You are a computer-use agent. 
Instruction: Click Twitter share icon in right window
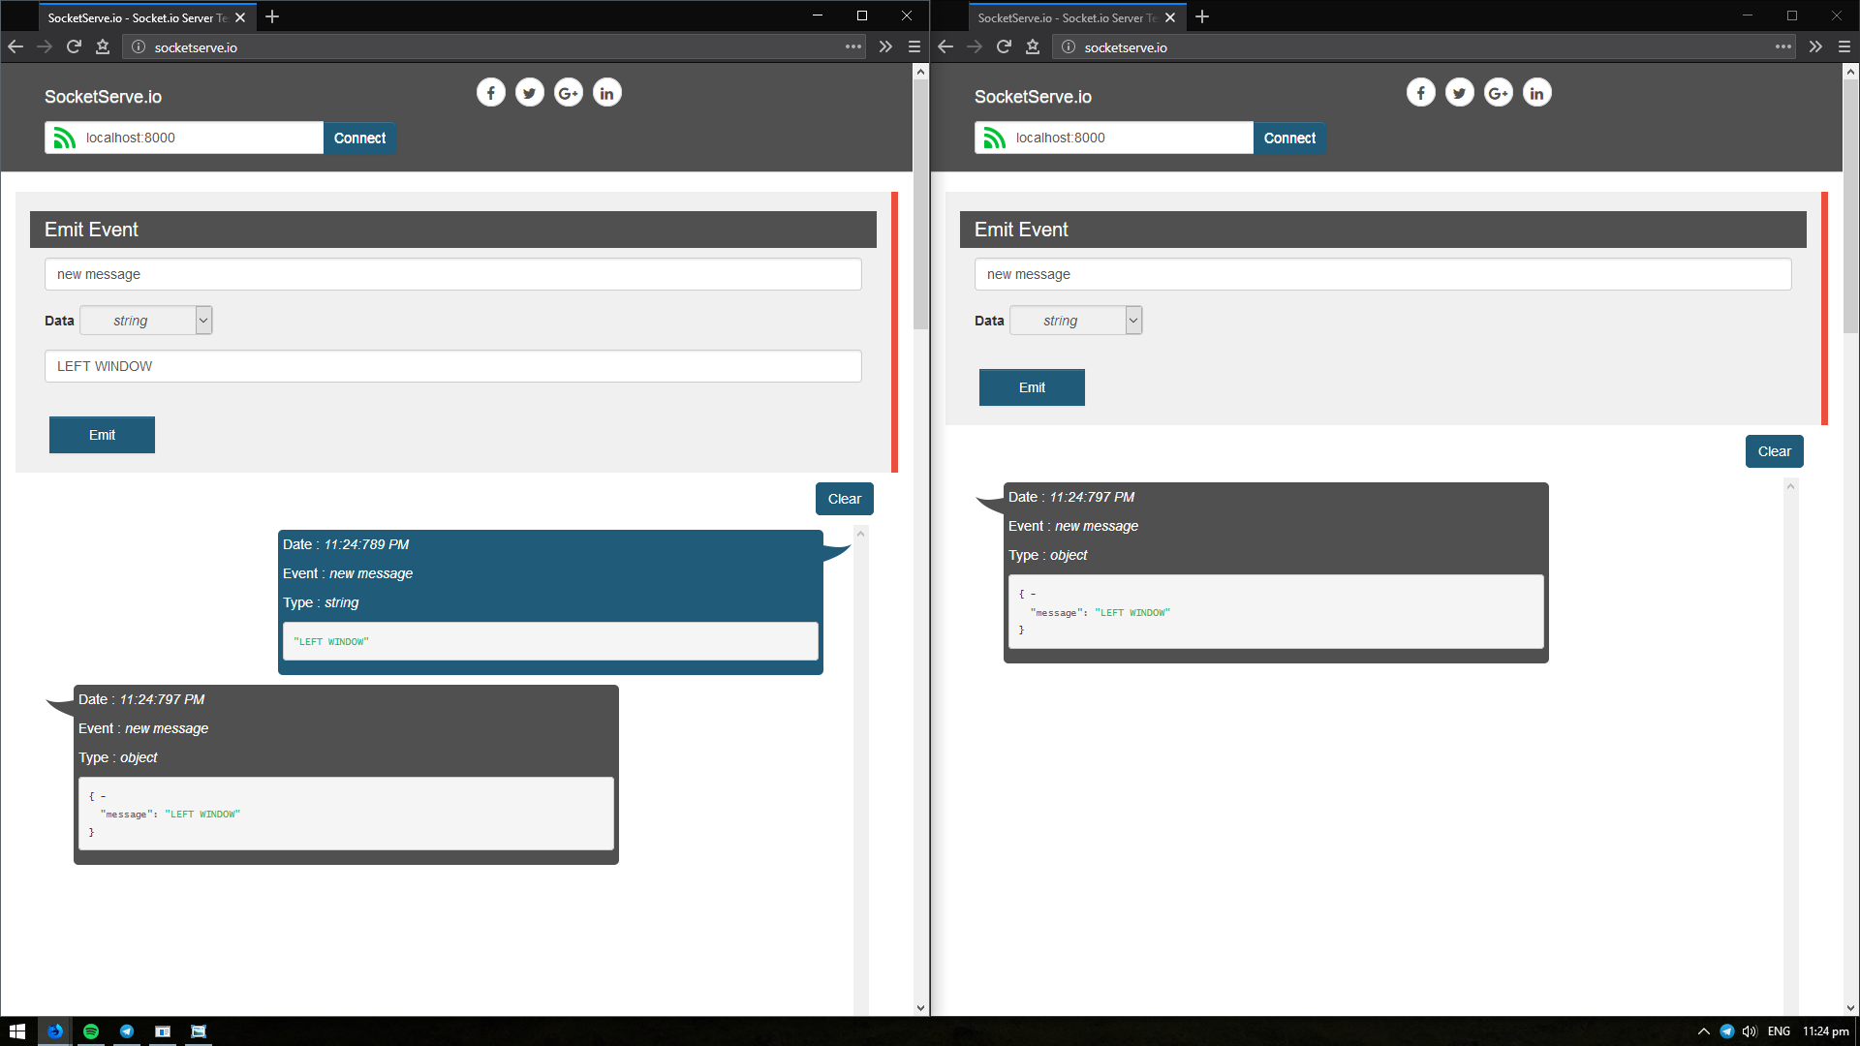1460,93
